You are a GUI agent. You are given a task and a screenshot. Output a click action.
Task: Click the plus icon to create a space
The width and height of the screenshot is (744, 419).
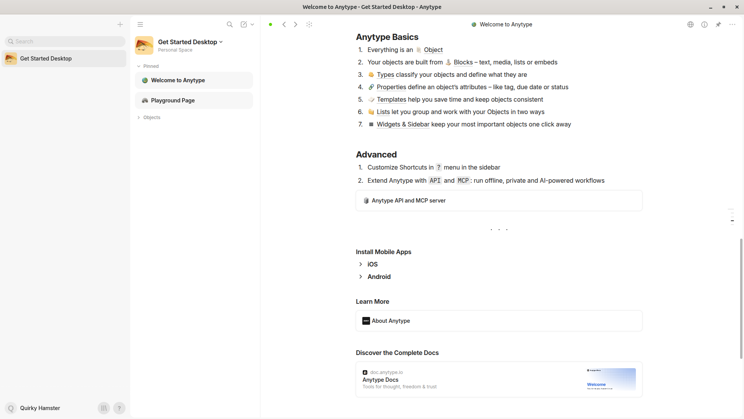pos(120,24)
